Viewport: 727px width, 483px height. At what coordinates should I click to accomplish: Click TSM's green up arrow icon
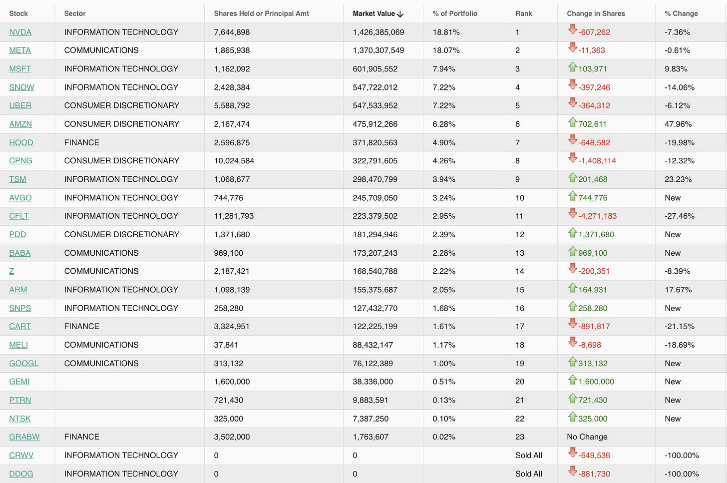pyautogui.click(x=572, y=177)
